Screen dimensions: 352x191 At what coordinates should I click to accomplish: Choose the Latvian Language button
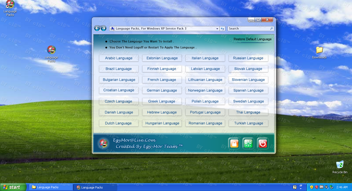pos(205,69)
